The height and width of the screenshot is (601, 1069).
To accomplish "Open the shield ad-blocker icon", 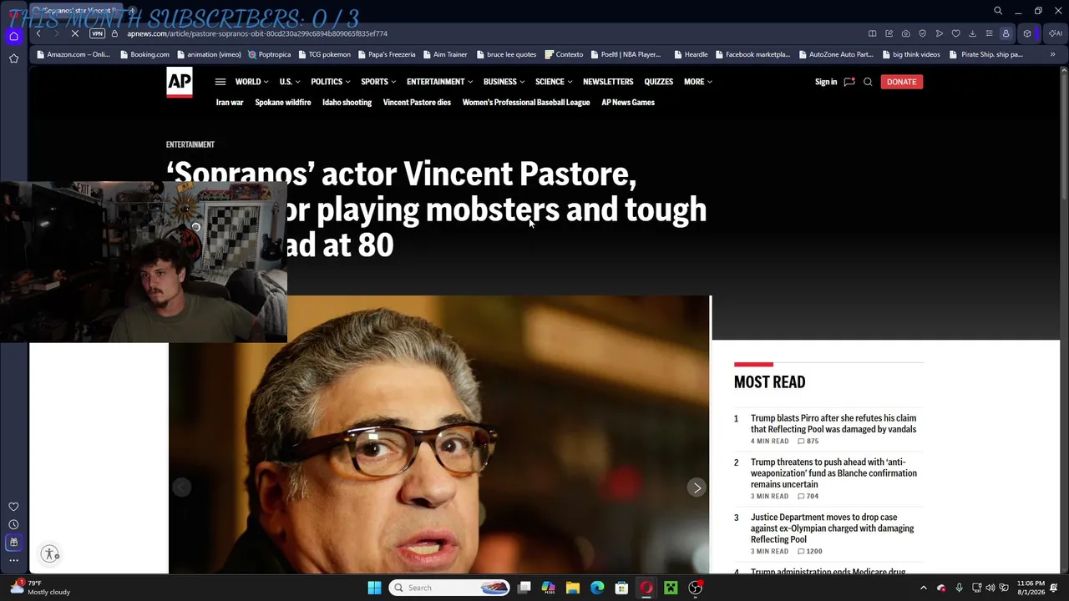I will click(922, 33).
